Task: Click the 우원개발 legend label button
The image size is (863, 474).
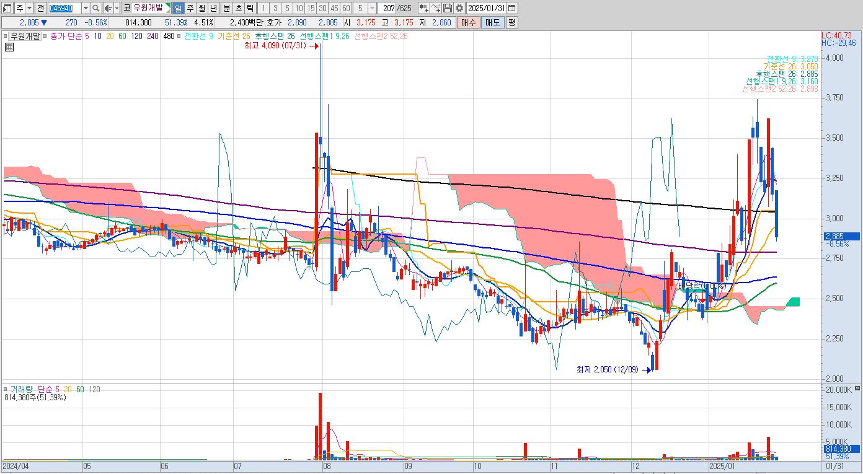Action: pos(25,36)
